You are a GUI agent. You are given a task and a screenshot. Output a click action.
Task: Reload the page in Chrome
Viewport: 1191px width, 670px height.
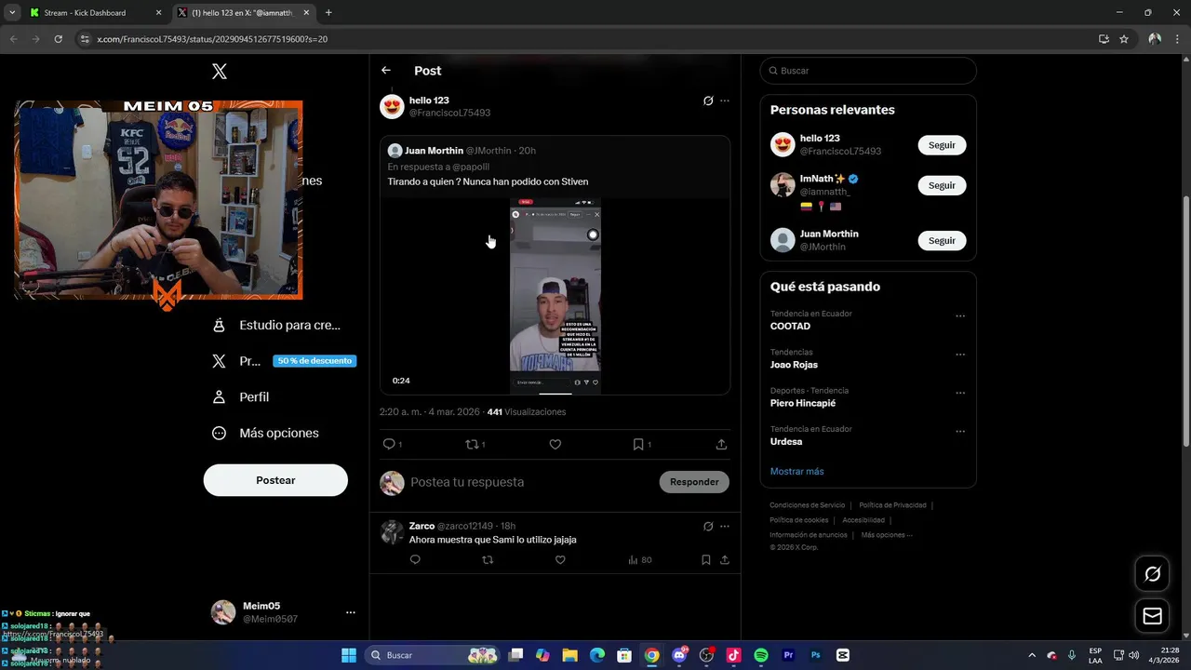pos(58,39)
